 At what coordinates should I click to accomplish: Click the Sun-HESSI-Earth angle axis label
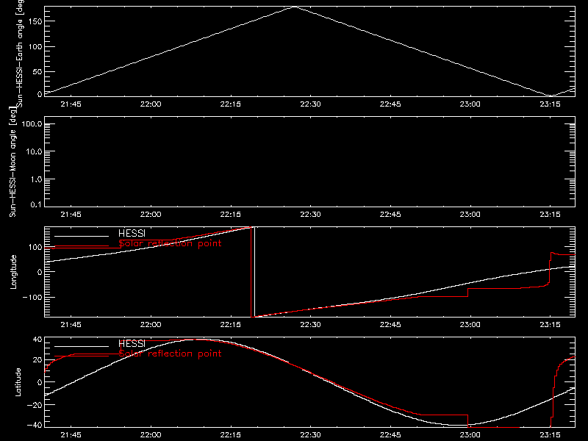tap(20, 54)
